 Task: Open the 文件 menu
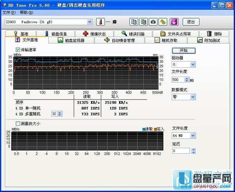click(9, 13)
